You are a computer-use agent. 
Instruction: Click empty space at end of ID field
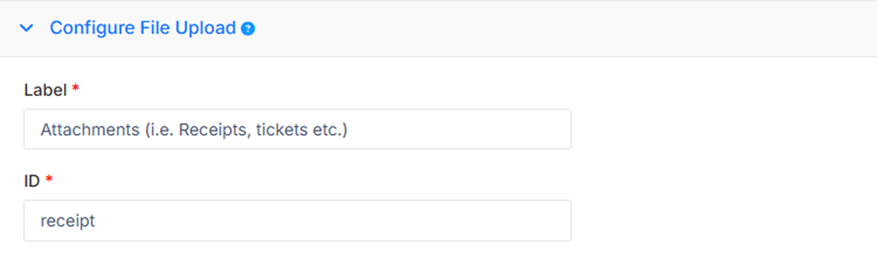[330, 221]
